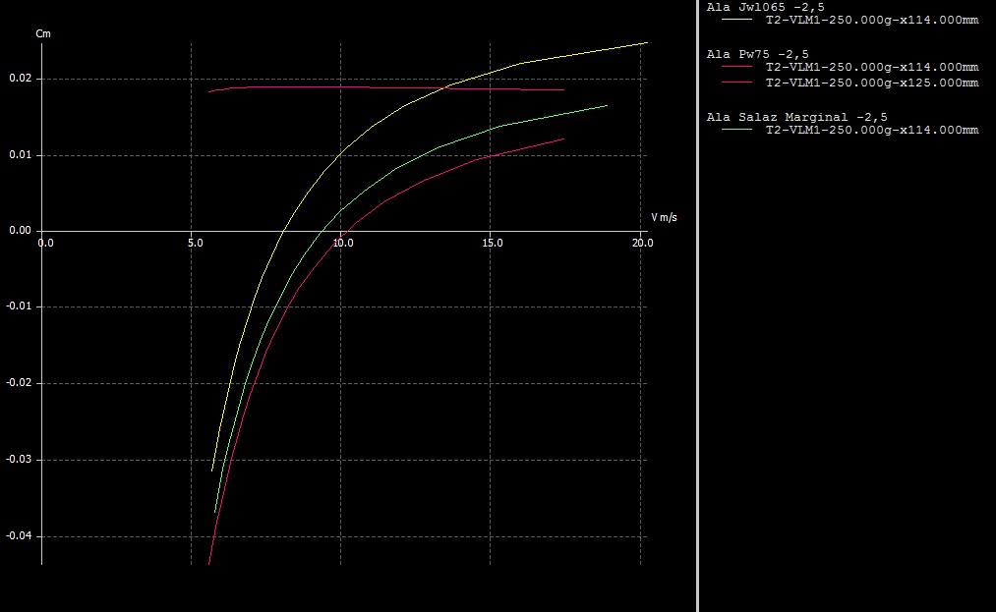Click the 10.0 tick label on velocity axis
Image resolution: width=996 pixels, height=612 pixels.
coord(343,243)
